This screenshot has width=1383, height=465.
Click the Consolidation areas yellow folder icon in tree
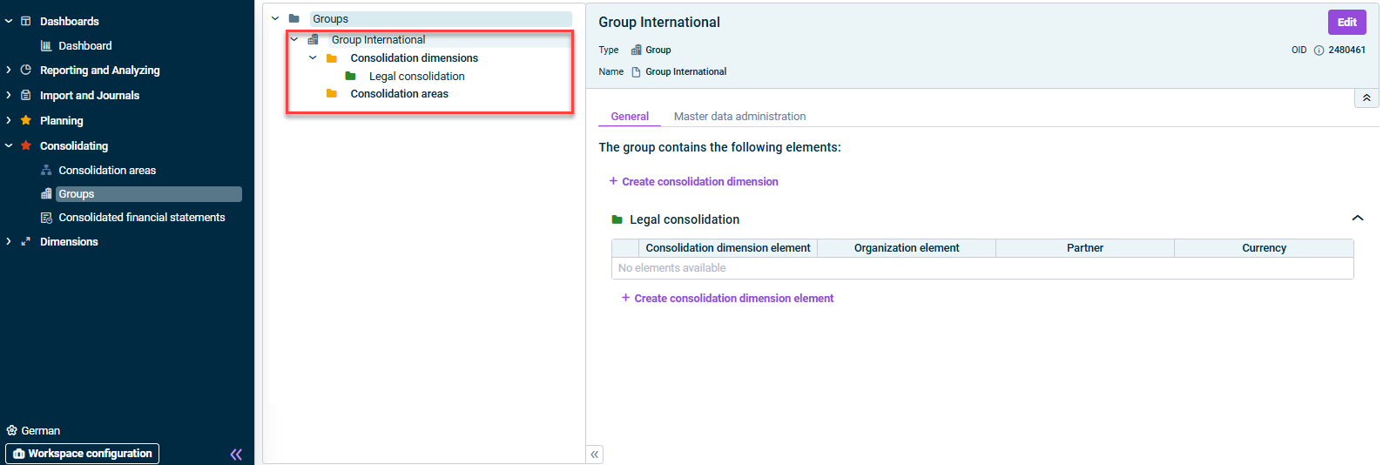[x=332, y=93]
